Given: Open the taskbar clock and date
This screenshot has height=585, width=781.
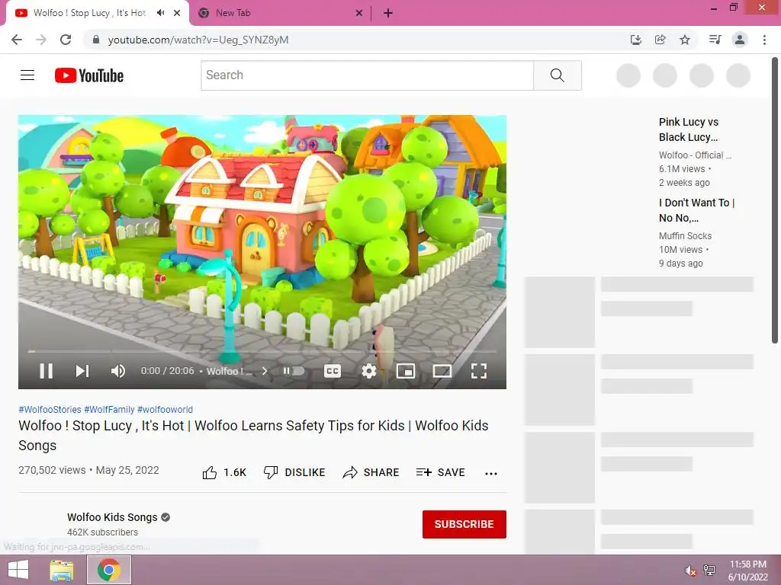Looking at the screenshot, I should tap(748, 571).
